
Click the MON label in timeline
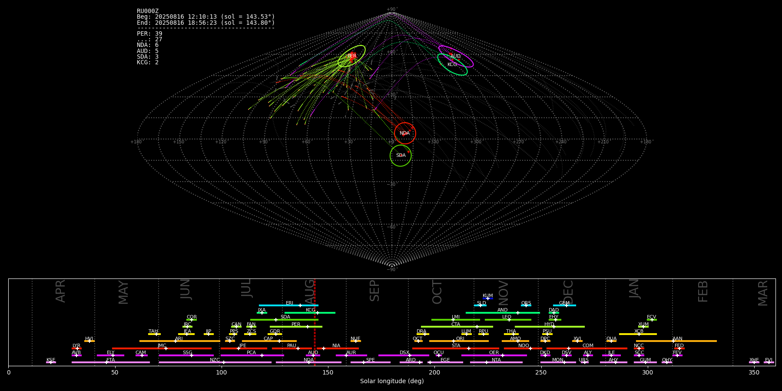(x=558, y=360)
